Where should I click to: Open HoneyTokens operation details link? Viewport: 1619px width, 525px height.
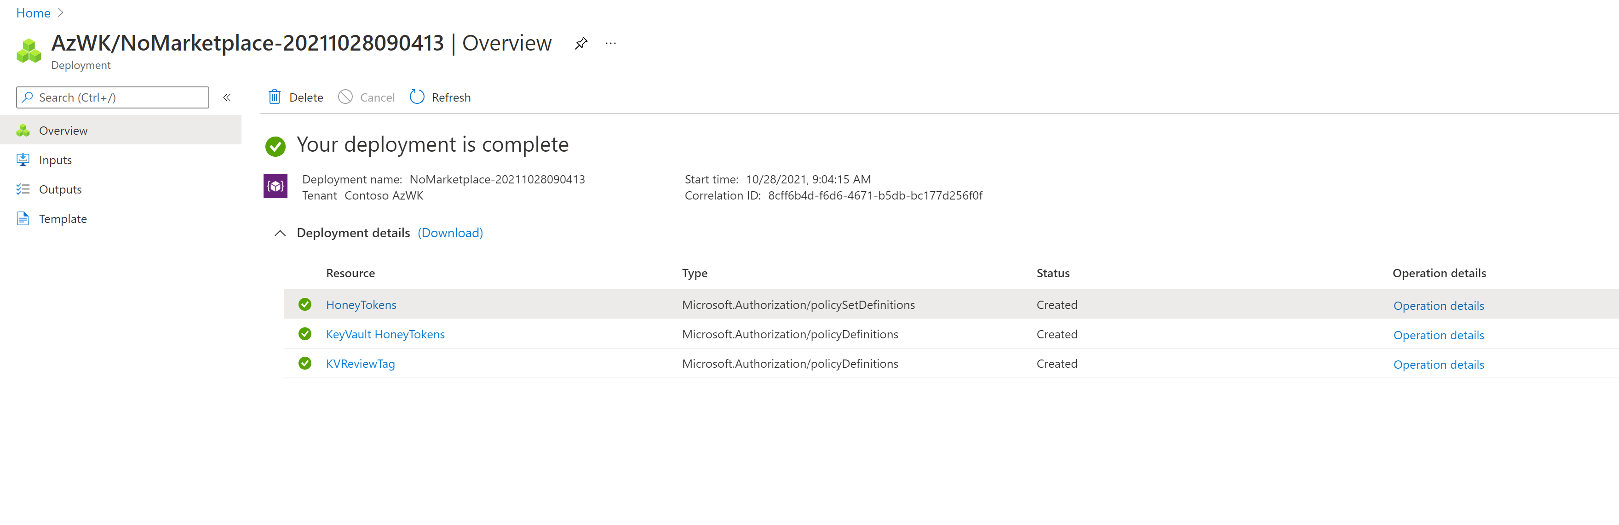(x=1439, y=304)
